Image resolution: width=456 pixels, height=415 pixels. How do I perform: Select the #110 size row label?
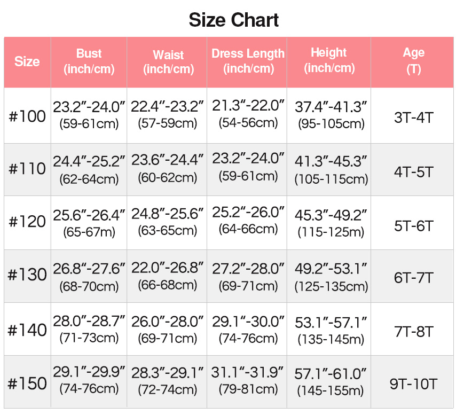tap(27, 169)
